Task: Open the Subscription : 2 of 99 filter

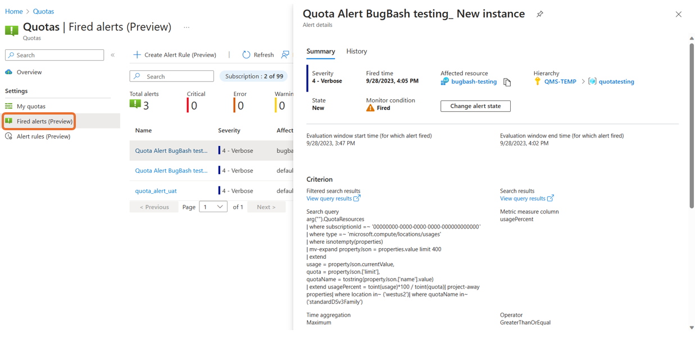Action: (254, 76)
